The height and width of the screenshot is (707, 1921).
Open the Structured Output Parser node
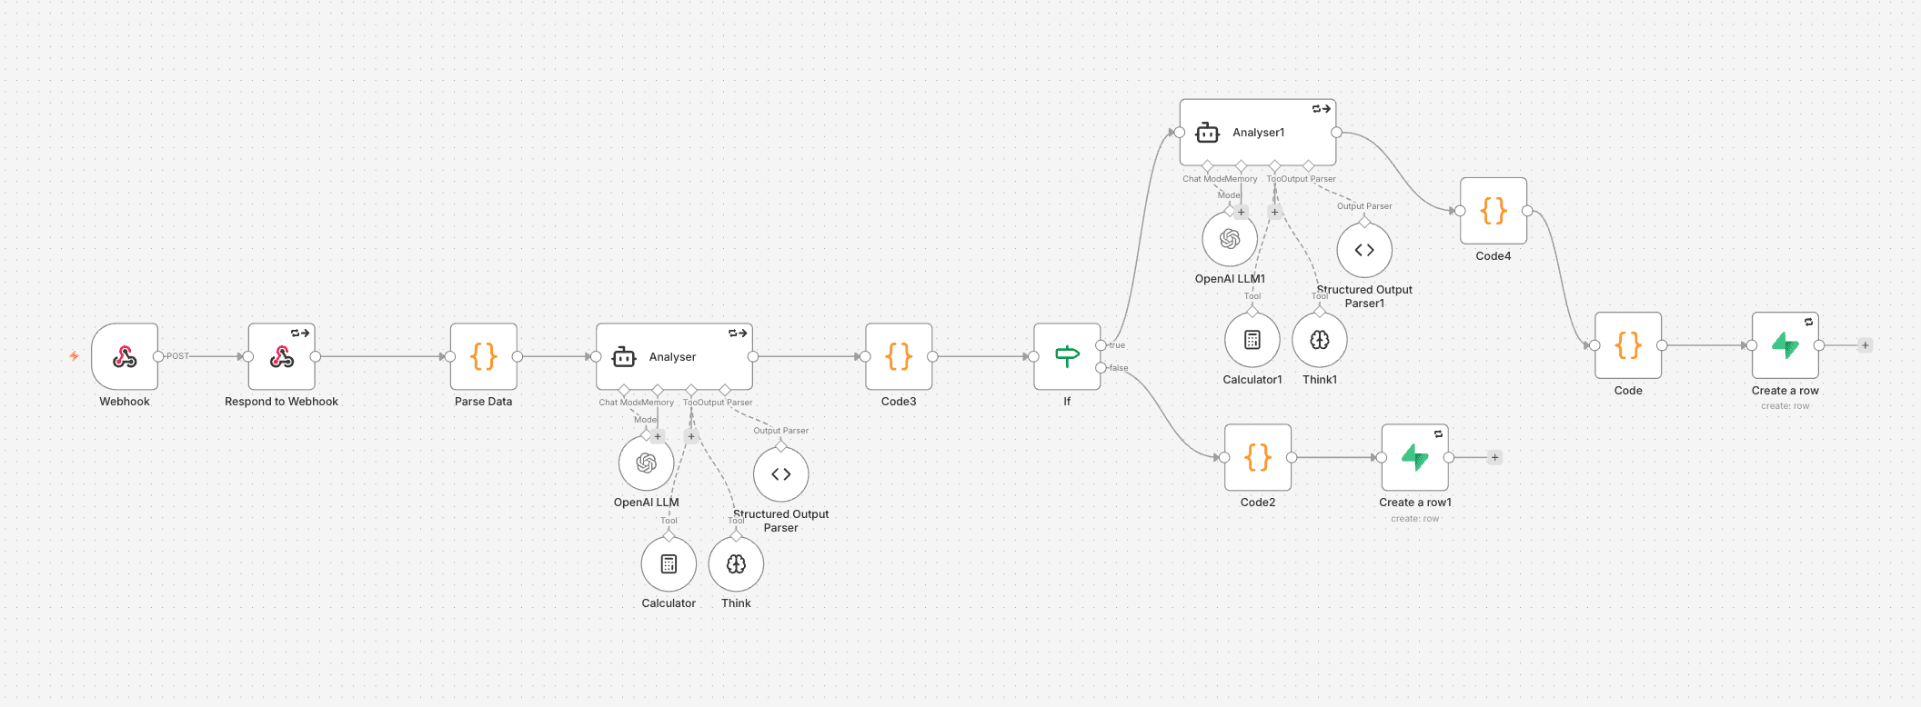[780, 474]
